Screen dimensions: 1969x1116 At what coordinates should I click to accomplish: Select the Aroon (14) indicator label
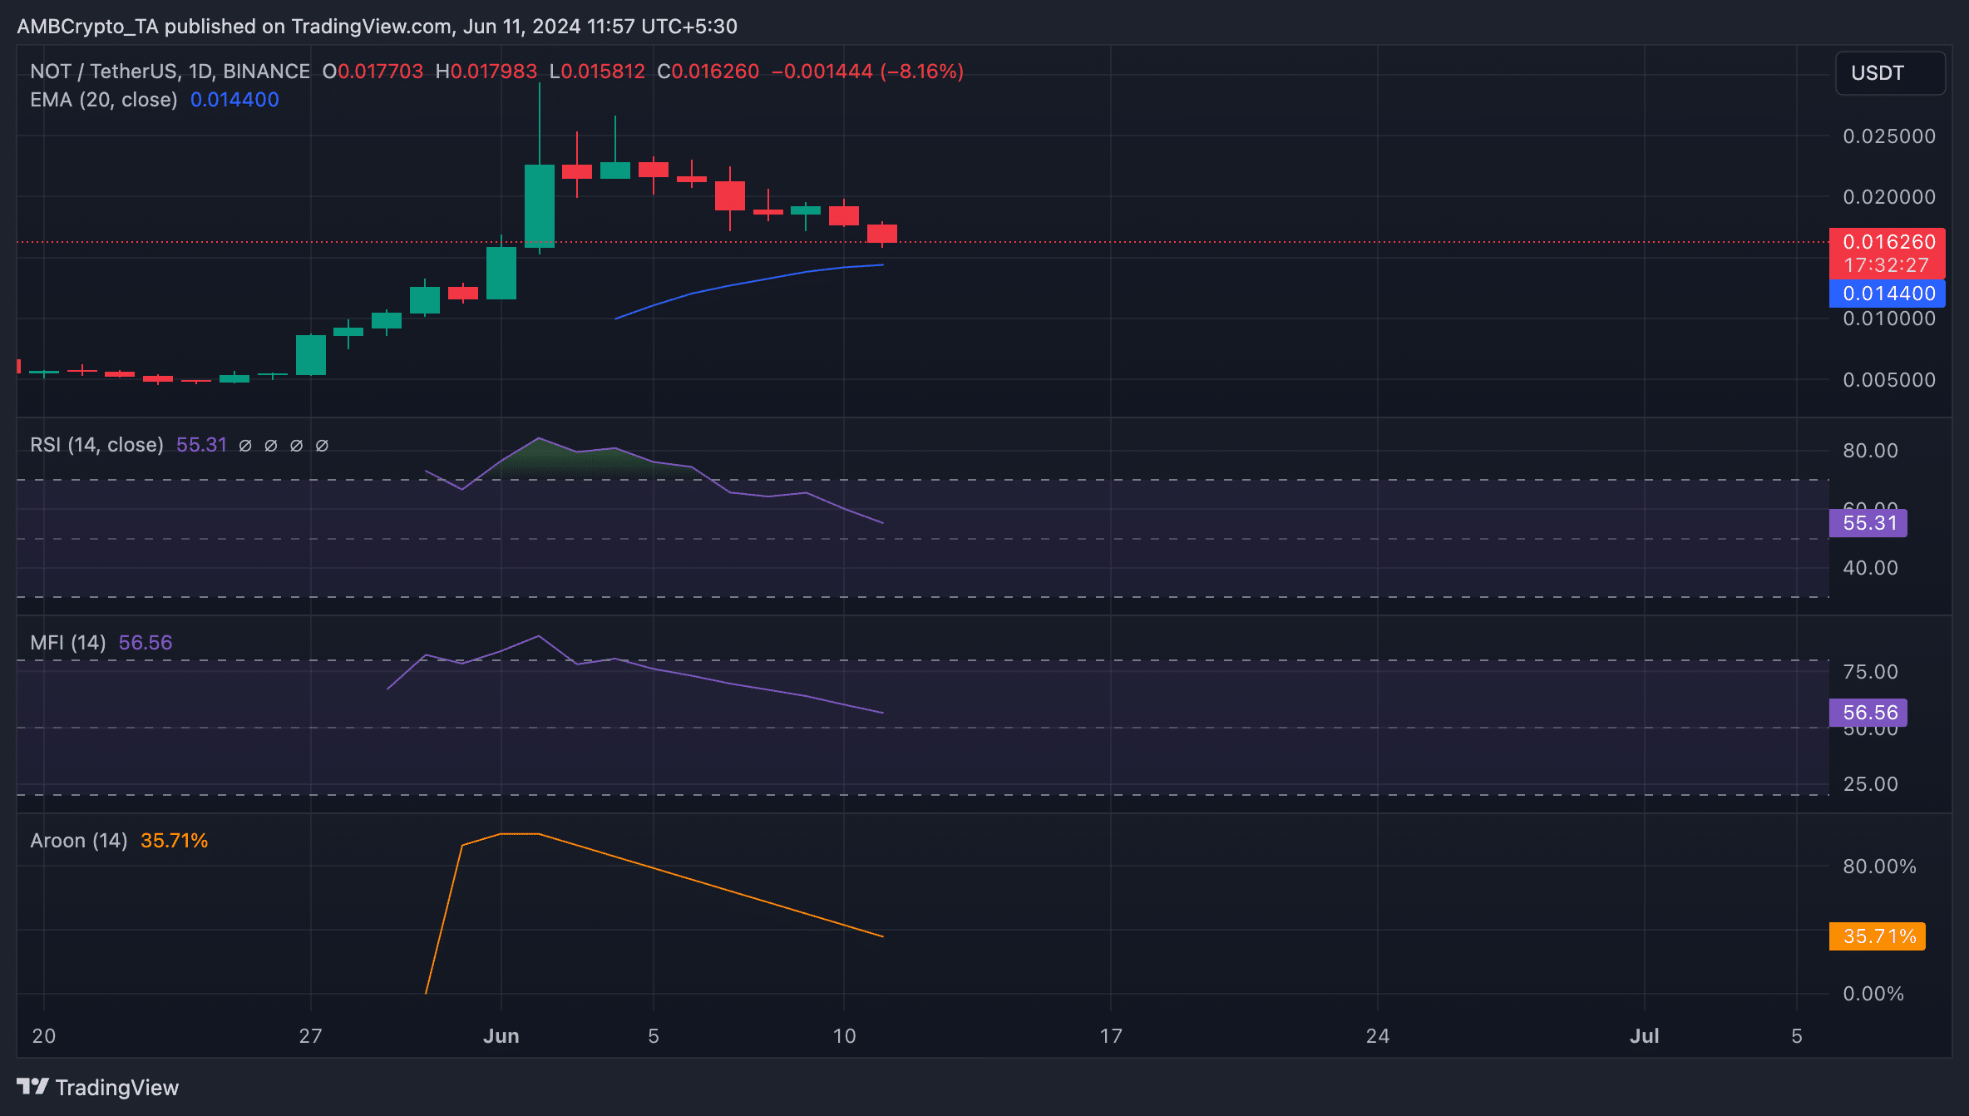click(79, 841)
